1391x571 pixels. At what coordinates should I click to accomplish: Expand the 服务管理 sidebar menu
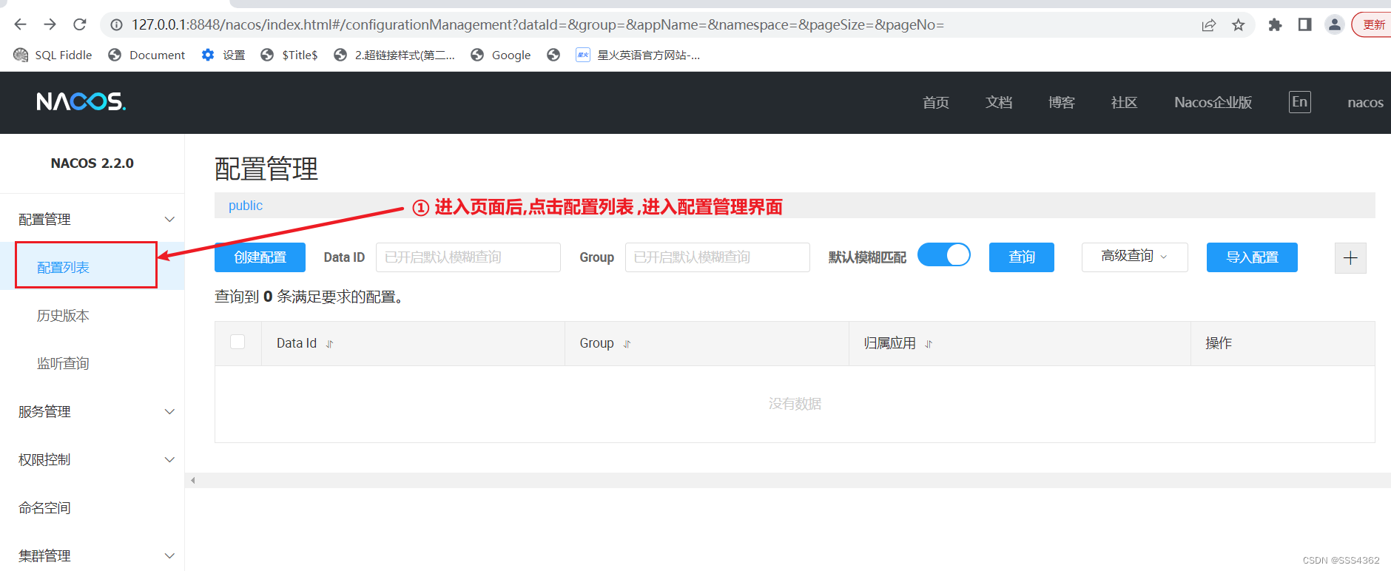click(92, 411)
